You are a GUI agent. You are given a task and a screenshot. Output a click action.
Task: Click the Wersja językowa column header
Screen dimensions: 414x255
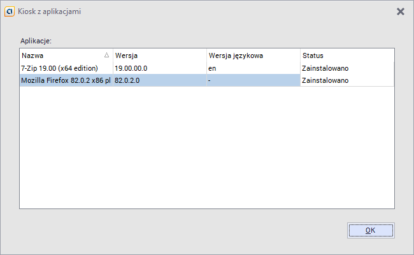253,55
